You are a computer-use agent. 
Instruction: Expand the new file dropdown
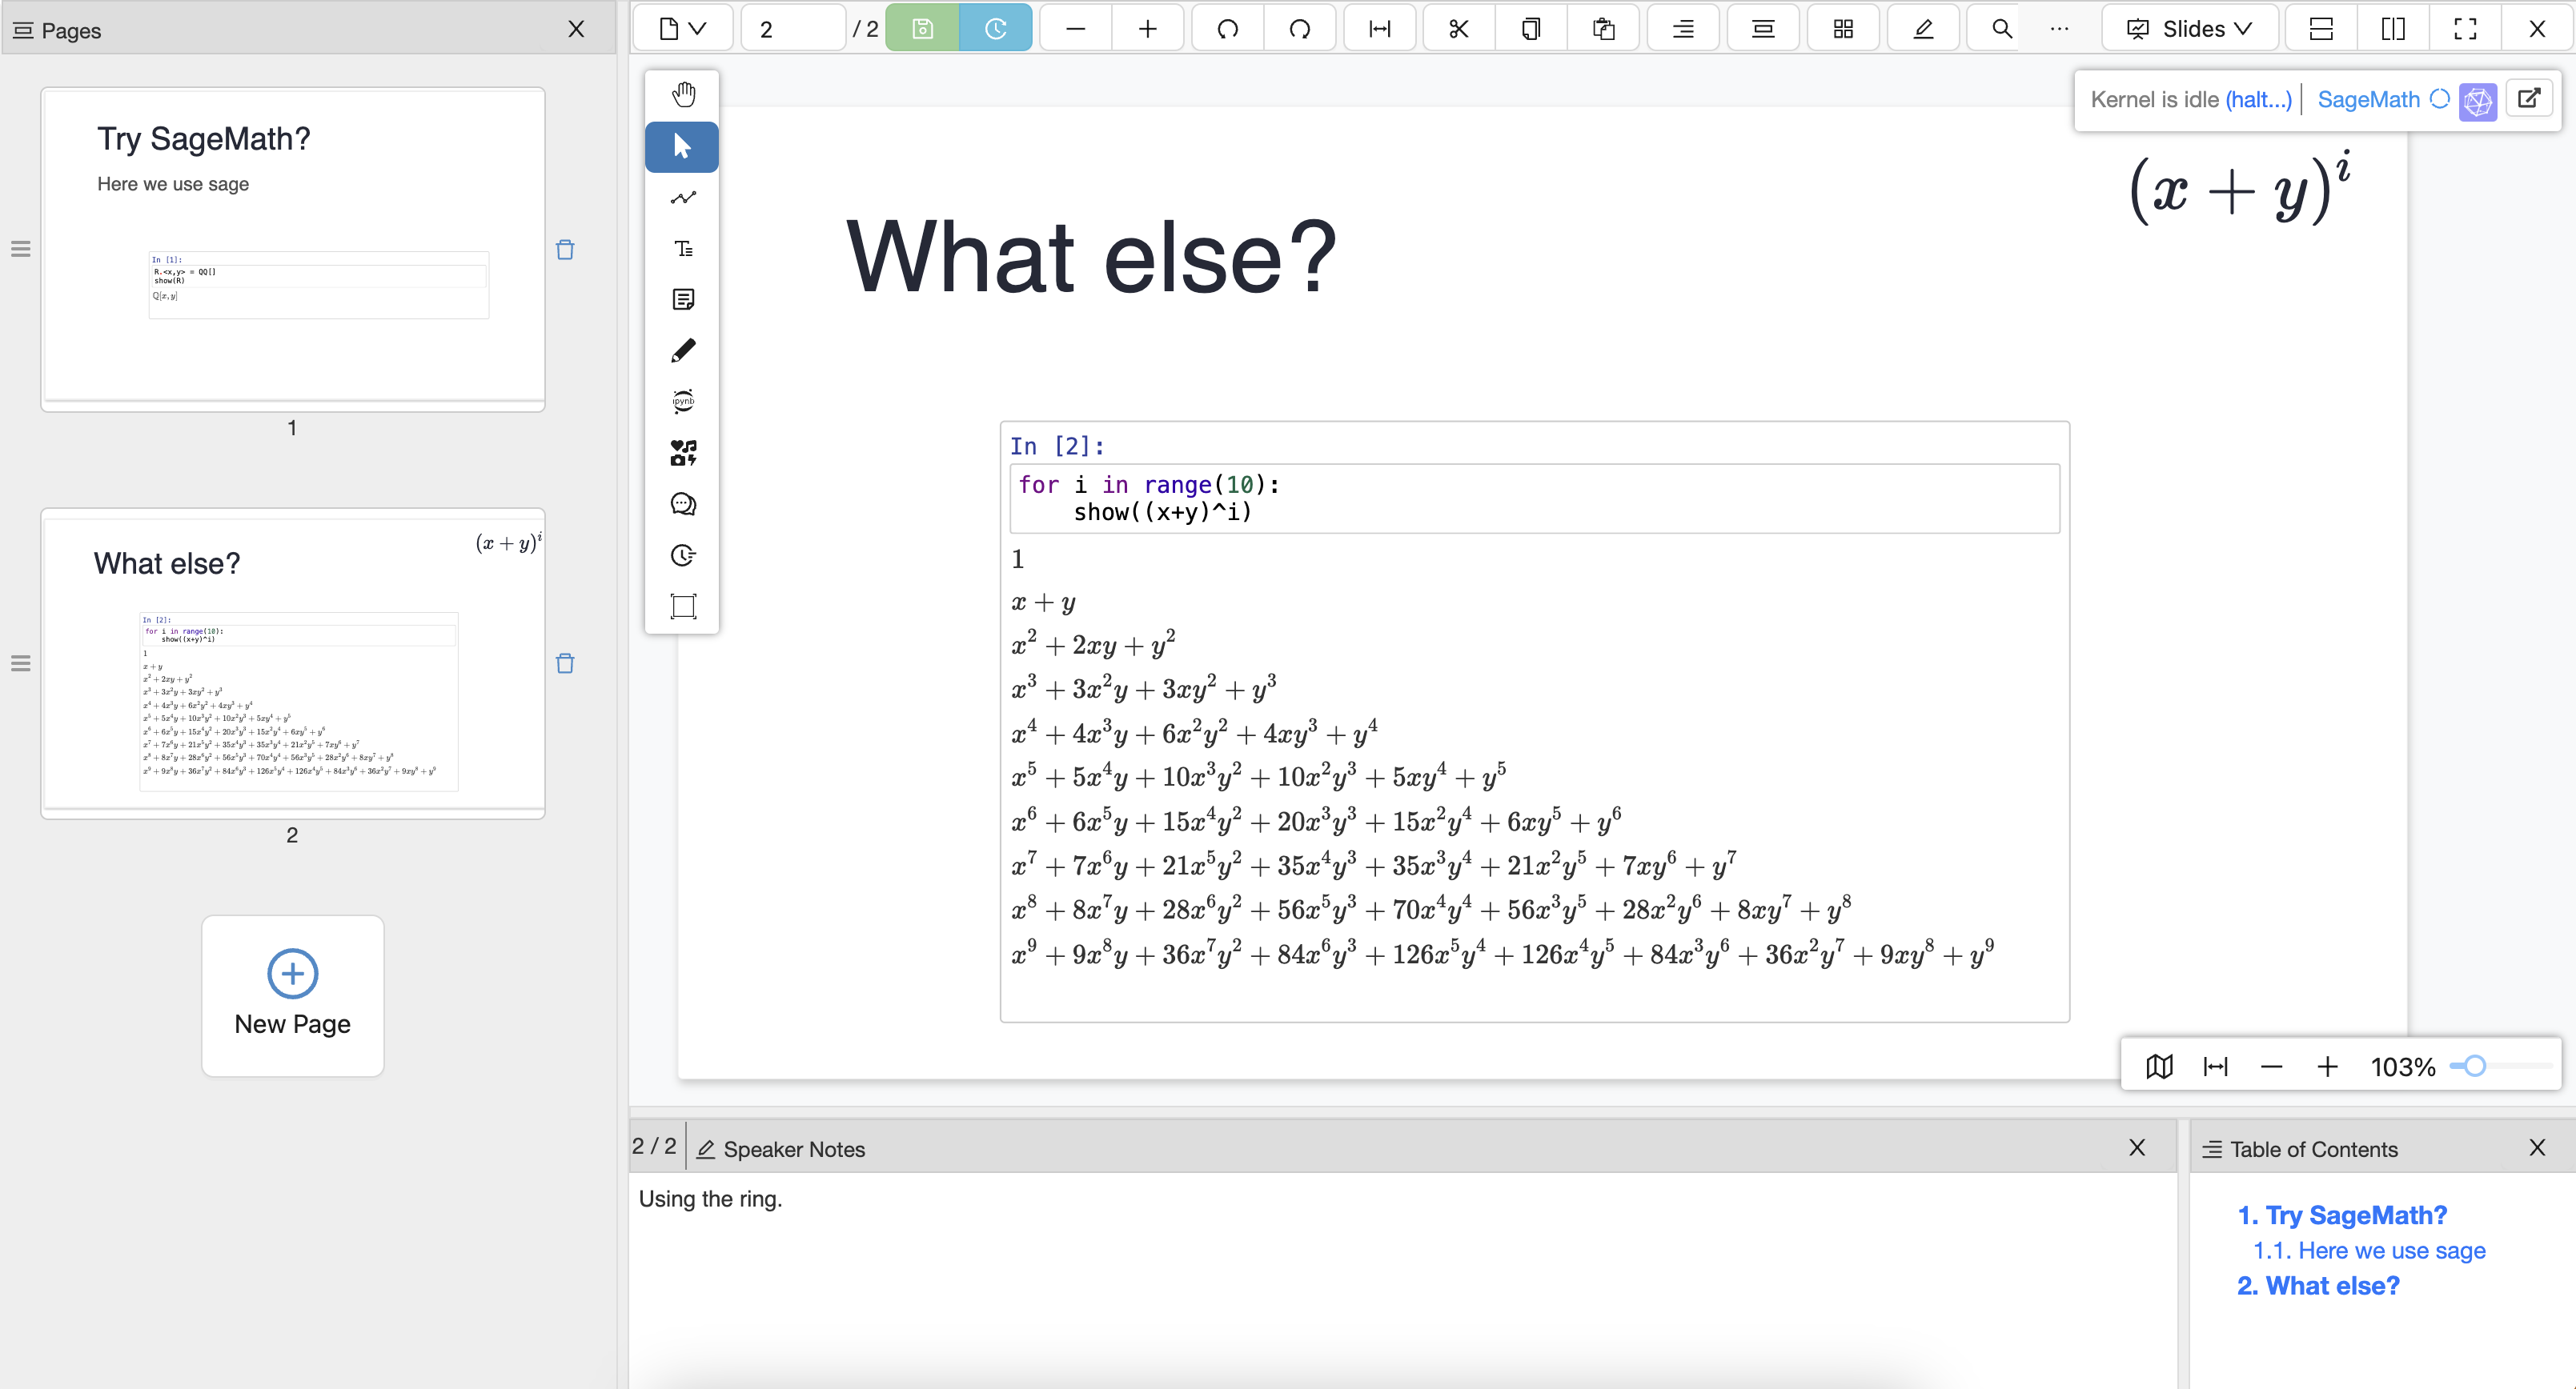[683, 29]
